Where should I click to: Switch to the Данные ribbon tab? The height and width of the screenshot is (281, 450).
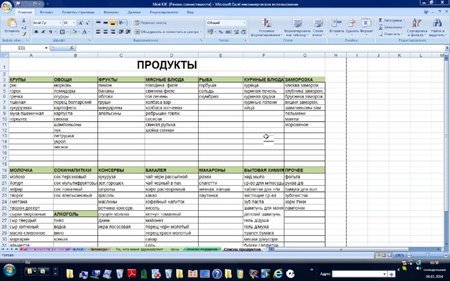[x=134, y=12]
